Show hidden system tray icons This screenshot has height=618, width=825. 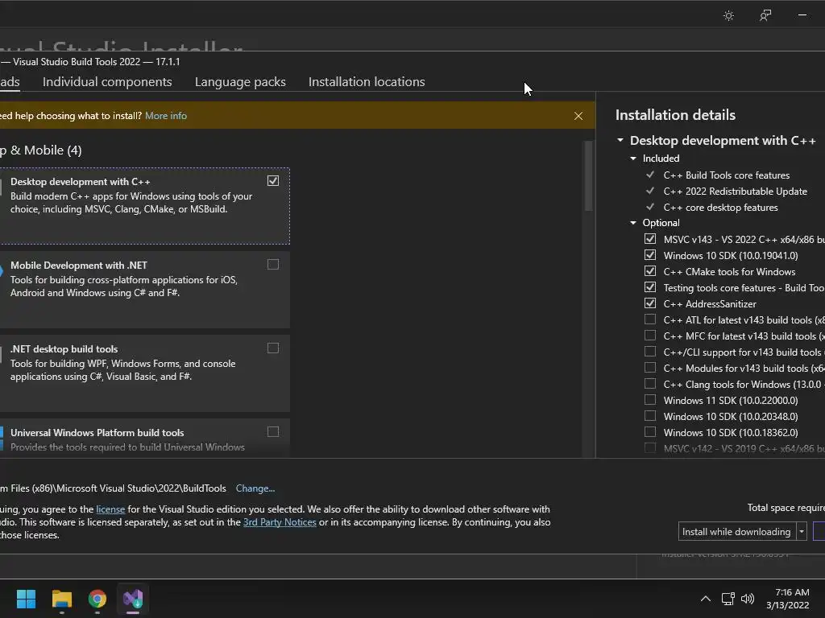click(x=706, y=599)
